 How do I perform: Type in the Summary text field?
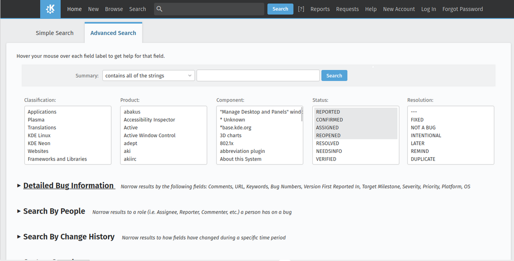(x=258, y=76)
